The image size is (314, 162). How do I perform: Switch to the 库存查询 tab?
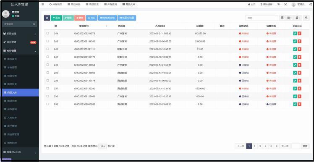click(x=110, y=4)
